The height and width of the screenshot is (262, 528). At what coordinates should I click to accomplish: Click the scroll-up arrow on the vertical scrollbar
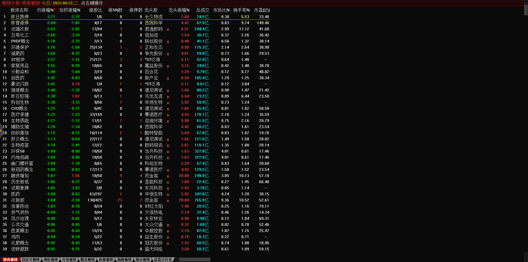(526, 2)
